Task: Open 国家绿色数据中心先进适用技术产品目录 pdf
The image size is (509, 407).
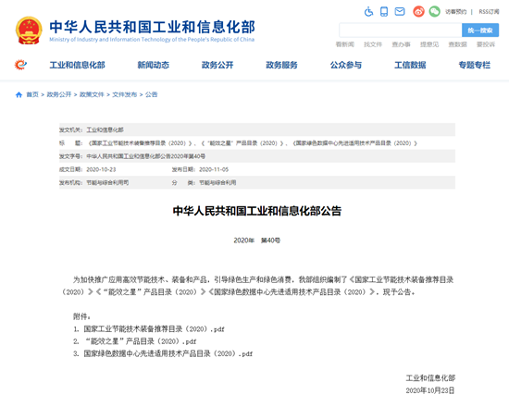Action: (168, 353)
